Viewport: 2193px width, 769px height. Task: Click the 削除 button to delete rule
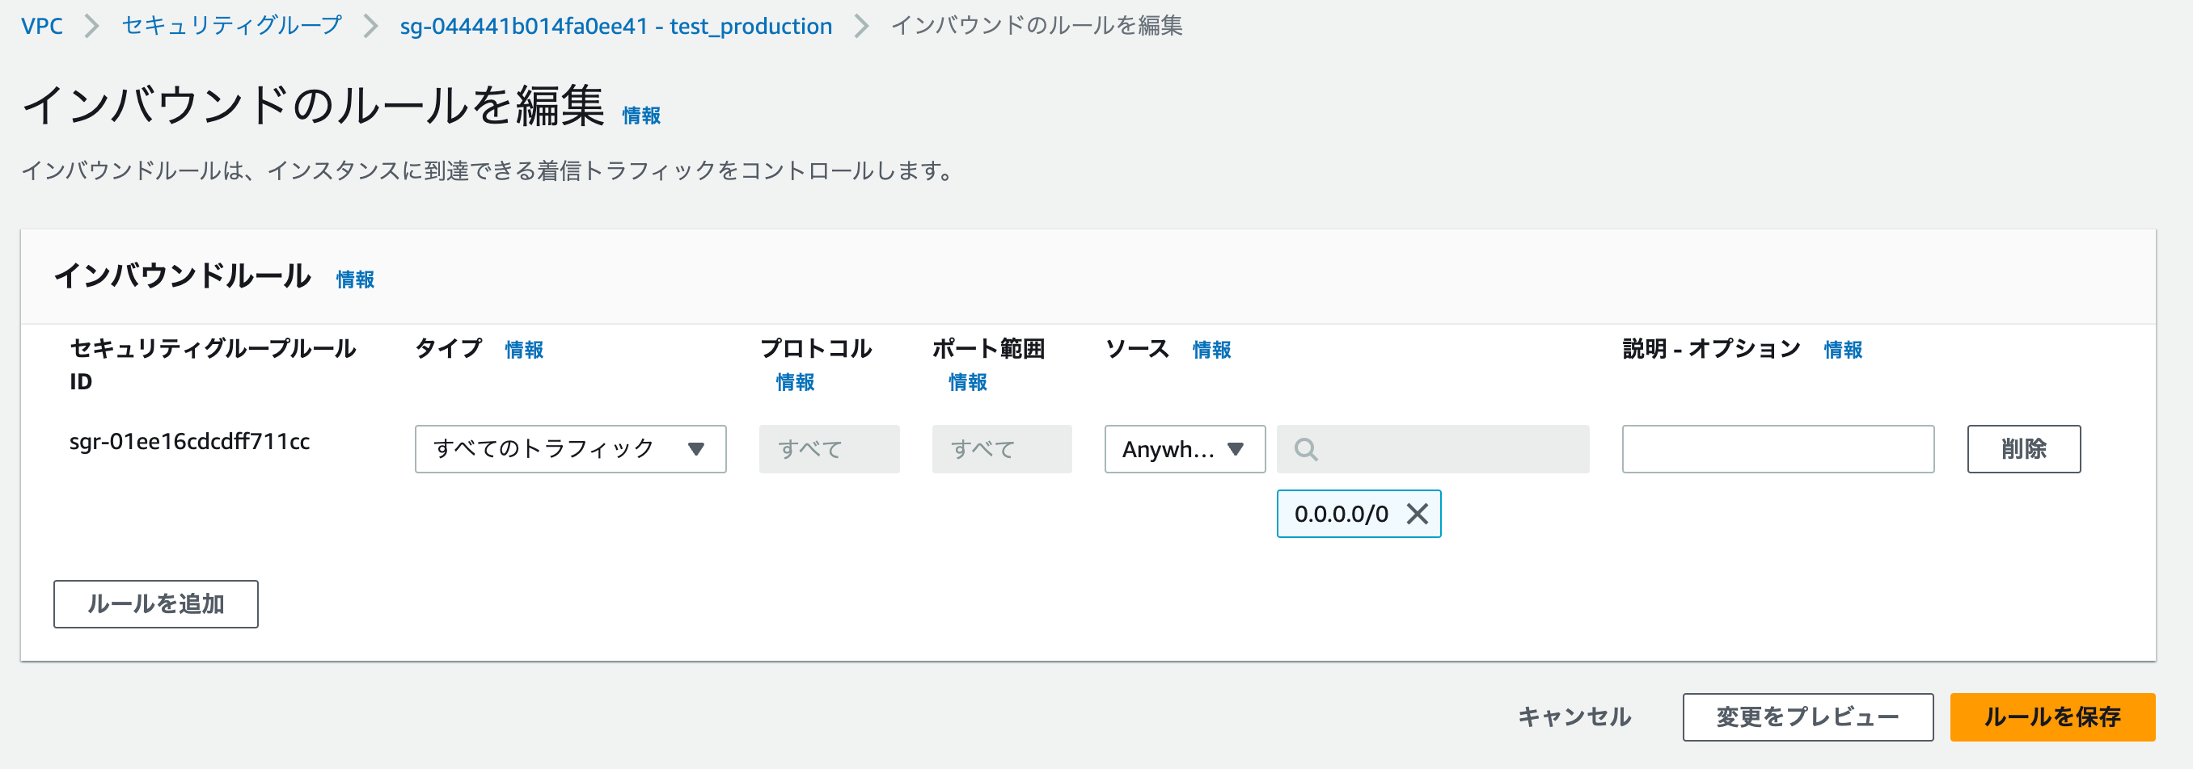point(2022,449)
